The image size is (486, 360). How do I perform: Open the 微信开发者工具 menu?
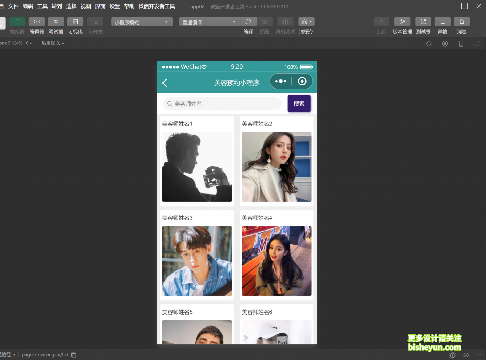tap(157, 6)
